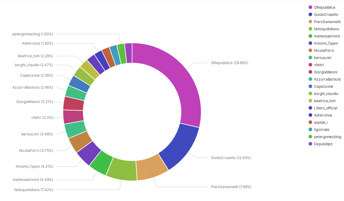Toggle ilgiornale legend entry
The image size is (344, 201).
click(x=321, y=130)
